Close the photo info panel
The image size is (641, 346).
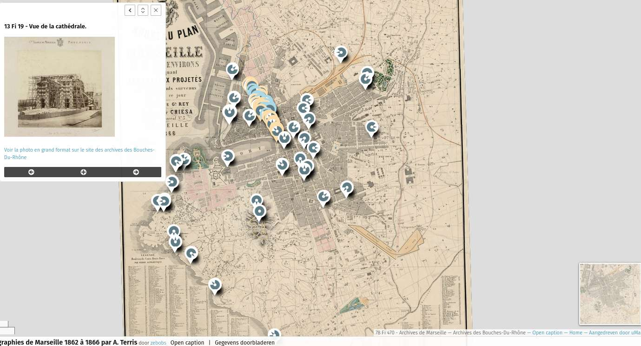(156, 10)
